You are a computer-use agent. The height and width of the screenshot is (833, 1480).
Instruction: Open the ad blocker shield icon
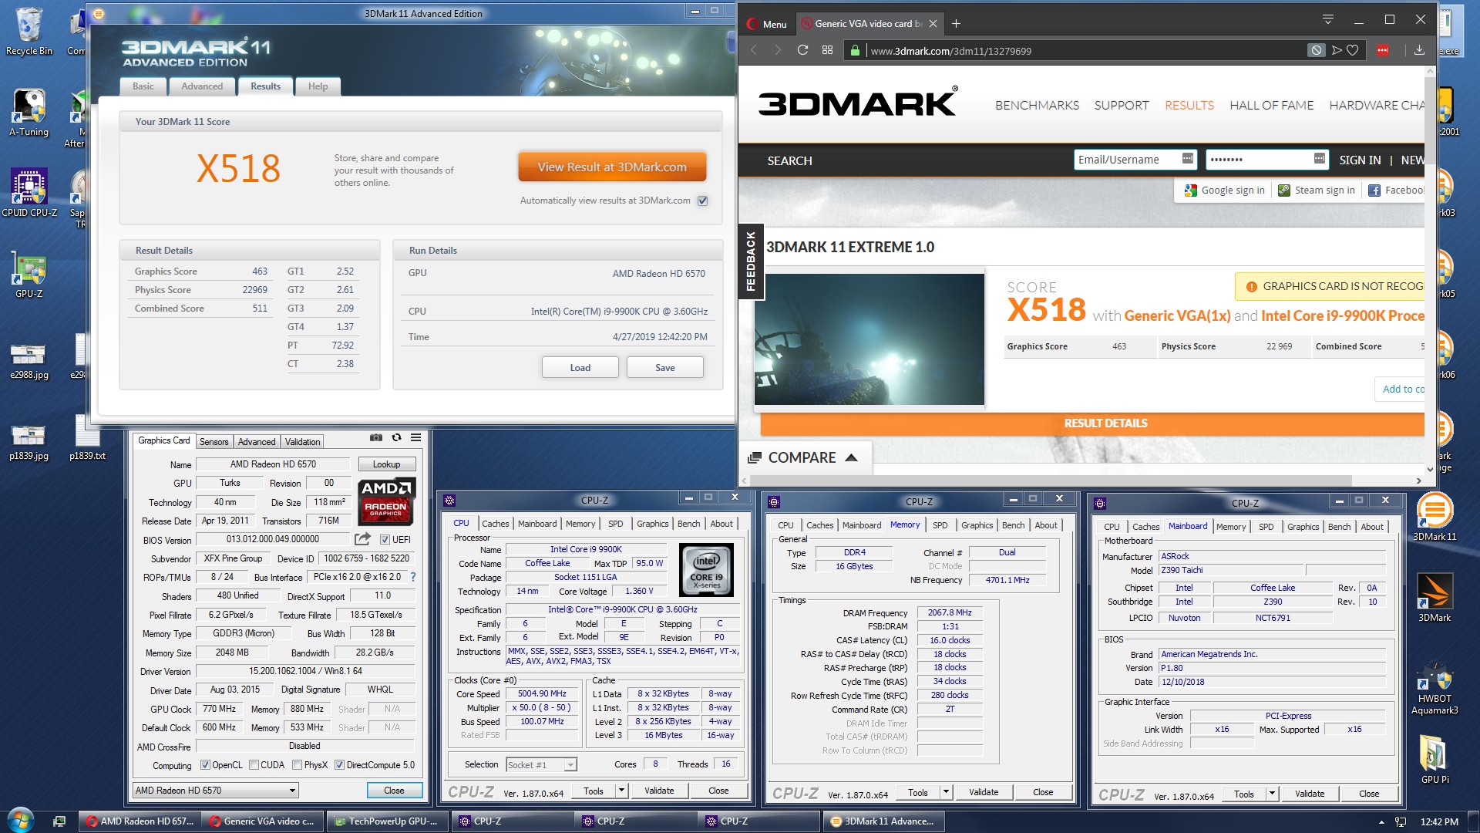click(1316, 50)
